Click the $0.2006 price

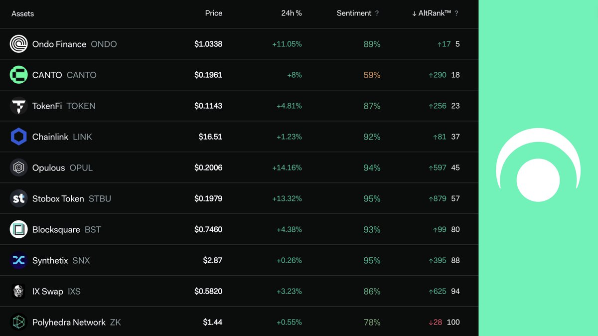[208, 168]
